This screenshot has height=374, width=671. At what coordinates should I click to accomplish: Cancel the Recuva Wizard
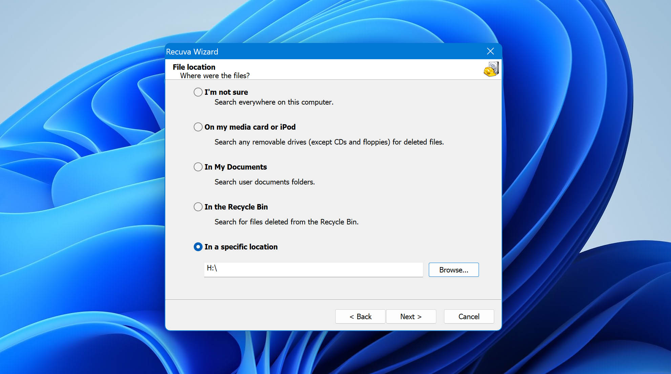(x=469, y=316)
